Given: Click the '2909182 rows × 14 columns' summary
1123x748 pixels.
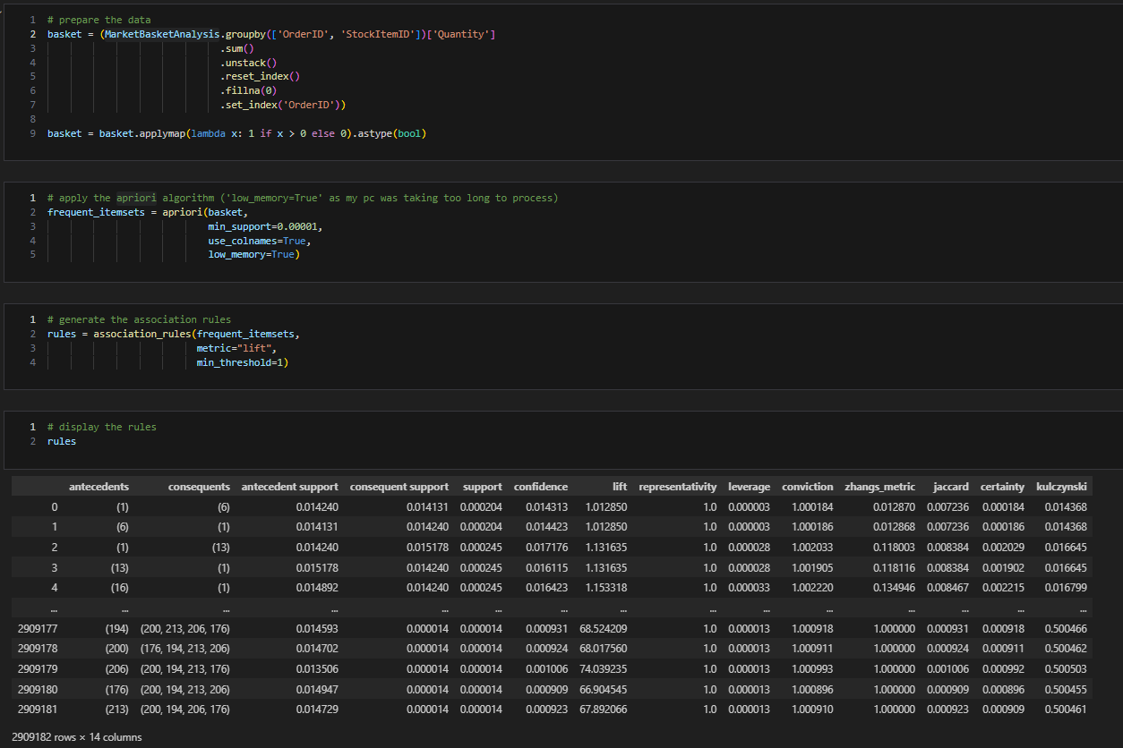Looking at the screenshot, I should click(77, 736).
